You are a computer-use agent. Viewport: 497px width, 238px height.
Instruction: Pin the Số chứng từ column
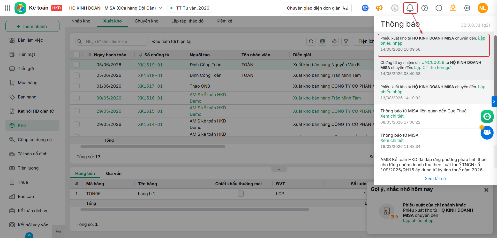pos(140,55)
